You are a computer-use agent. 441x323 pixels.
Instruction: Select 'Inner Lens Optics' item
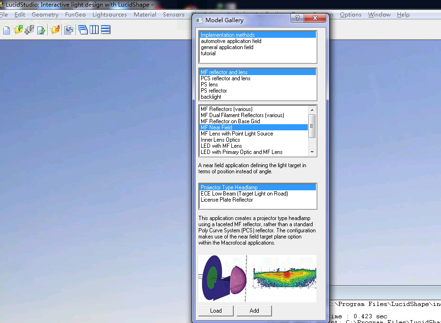(x=254, y=140)
